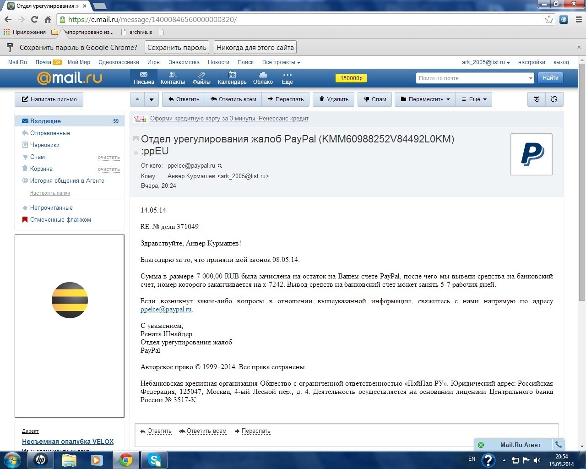
Task: Open Windows Explorer from the taskbar
Action: pyautogui.click(x=69, y=459)
